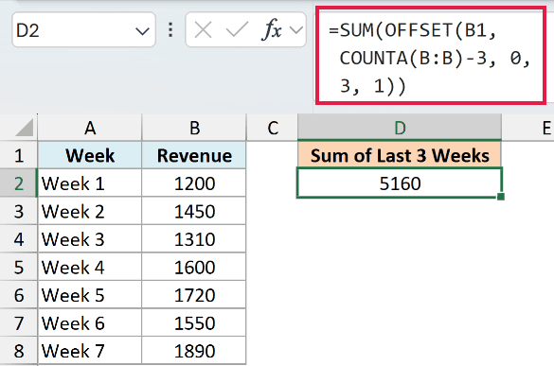Select the Week 7 cell
This screenshot has height=366, width=554.
click(x=90, y=351)
